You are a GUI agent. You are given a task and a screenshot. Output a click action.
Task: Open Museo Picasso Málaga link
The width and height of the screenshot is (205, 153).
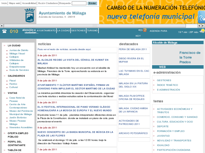[x=17, y=122]
